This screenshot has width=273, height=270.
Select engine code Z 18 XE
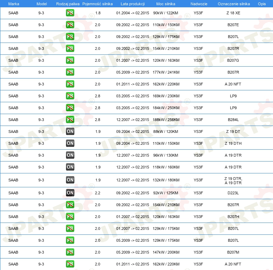click(233, 13)
